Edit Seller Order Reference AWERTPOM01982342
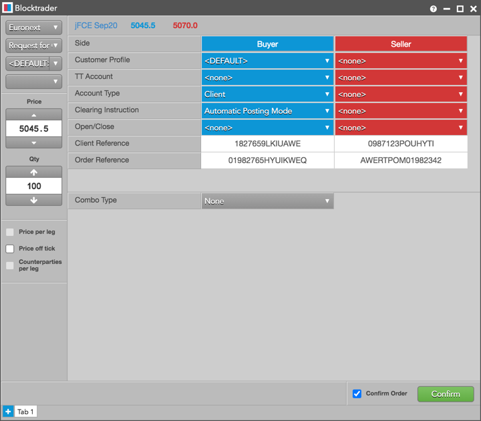Viewport: 481px width, 421px height. (401, 160)
